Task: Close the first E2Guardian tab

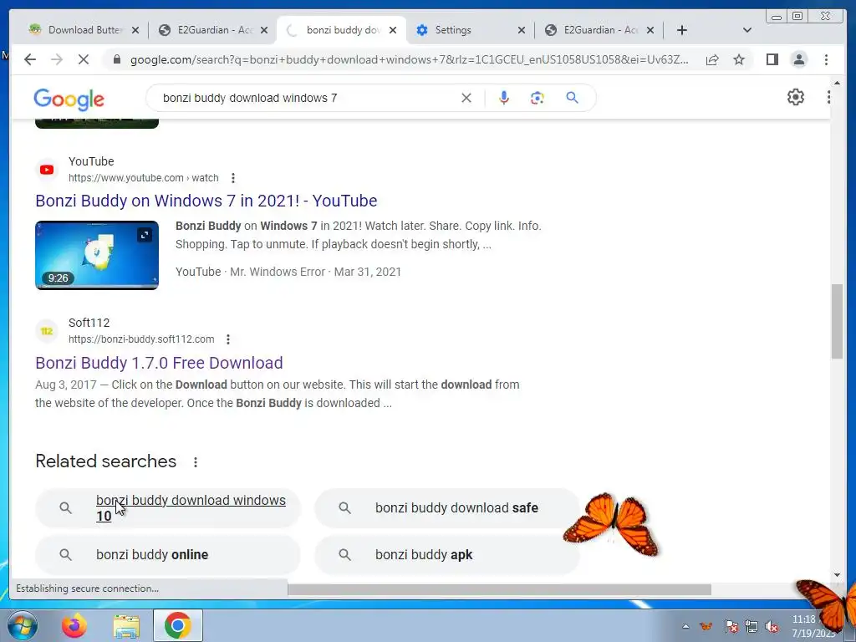Action: pos(264,30)
